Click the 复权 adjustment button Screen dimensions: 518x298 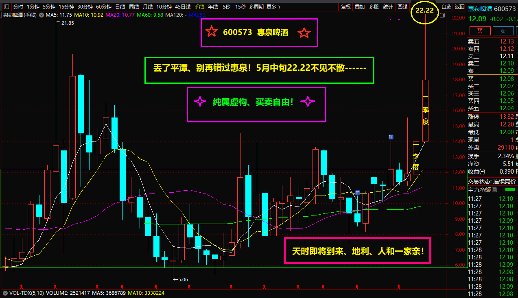pos(345,7)
